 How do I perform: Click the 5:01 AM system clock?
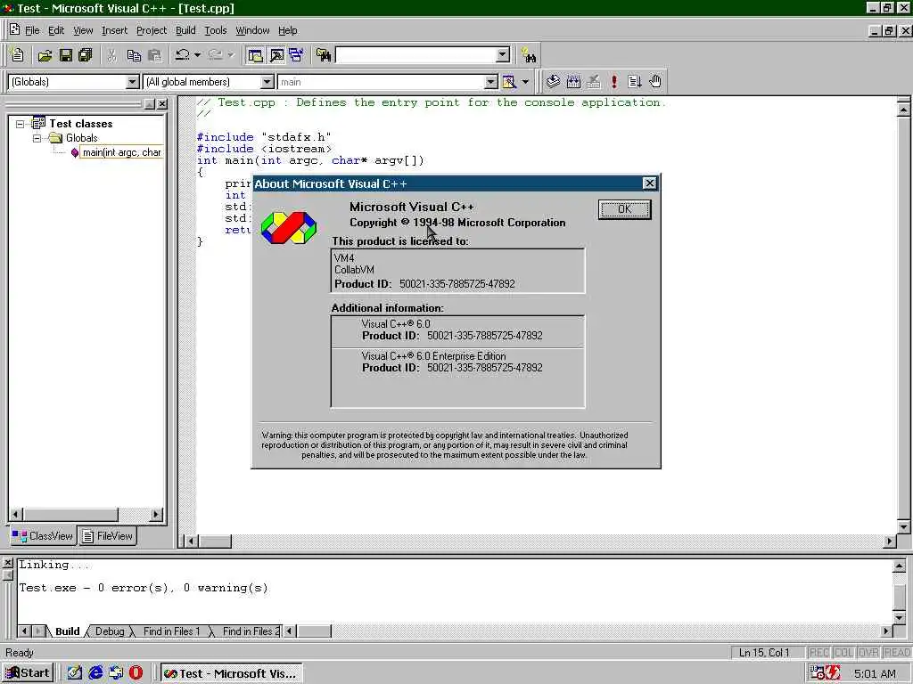875,673
